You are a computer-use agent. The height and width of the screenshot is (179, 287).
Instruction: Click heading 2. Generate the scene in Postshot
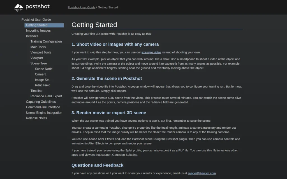pyautogui.click(x=107, y=79)
